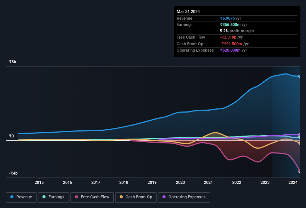The image size is (306, 208).
Task: Click the blue Revenue legend dot
Action: click(x=12, y=197)
